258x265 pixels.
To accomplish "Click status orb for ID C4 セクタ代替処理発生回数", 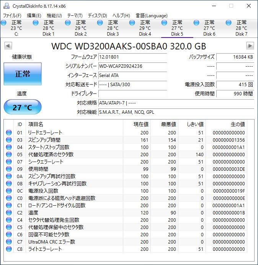I will [x=9, y=220].
